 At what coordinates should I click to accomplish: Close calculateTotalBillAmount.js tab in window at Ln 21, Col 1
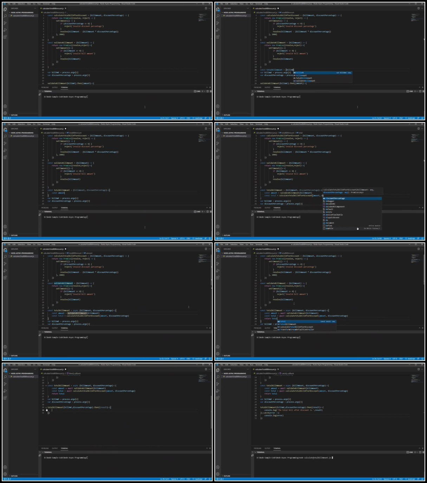coord(65,8)
